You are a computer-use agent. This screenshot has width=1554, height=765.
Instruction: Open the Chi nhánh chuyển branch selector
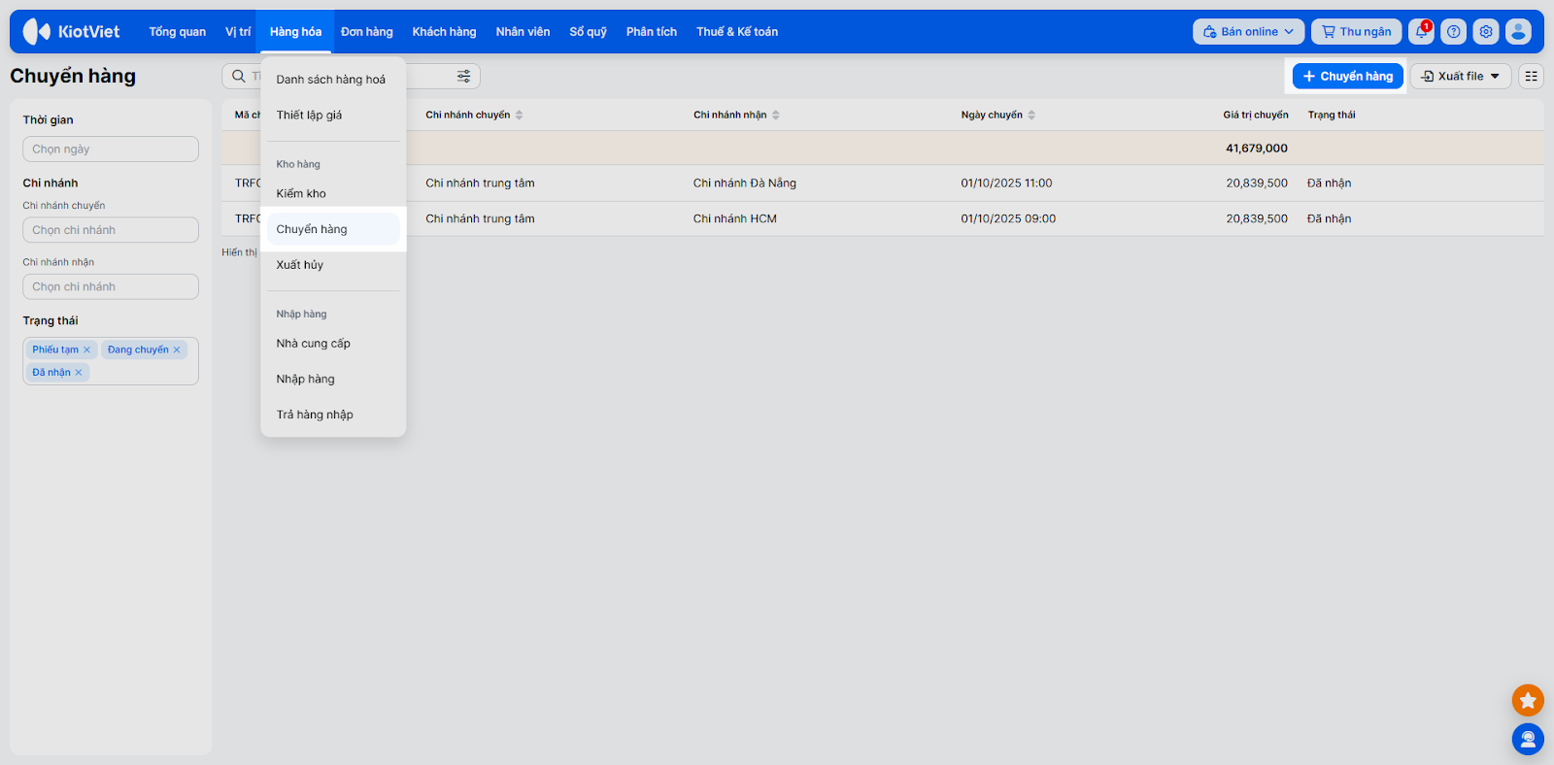[111, 230]
